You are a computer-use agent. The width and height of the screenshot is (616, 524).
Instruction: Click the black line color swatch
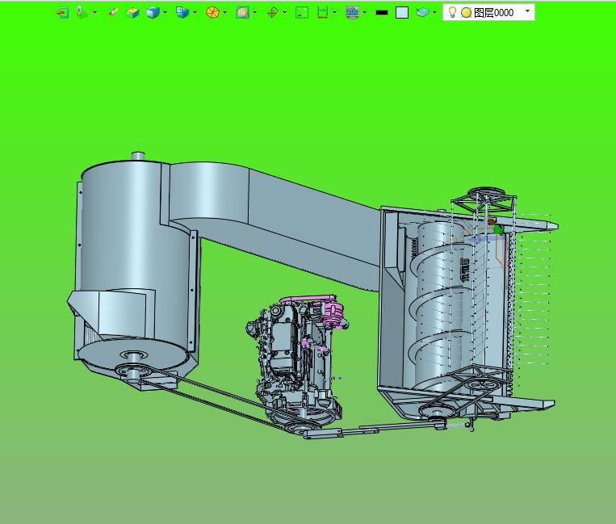[x=382, y=13]
